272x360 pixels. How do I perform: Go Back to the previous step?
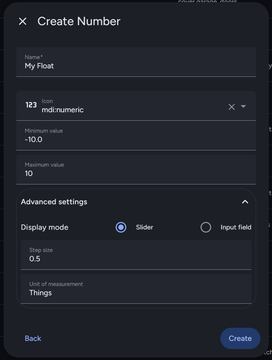(x=33, y=338)
